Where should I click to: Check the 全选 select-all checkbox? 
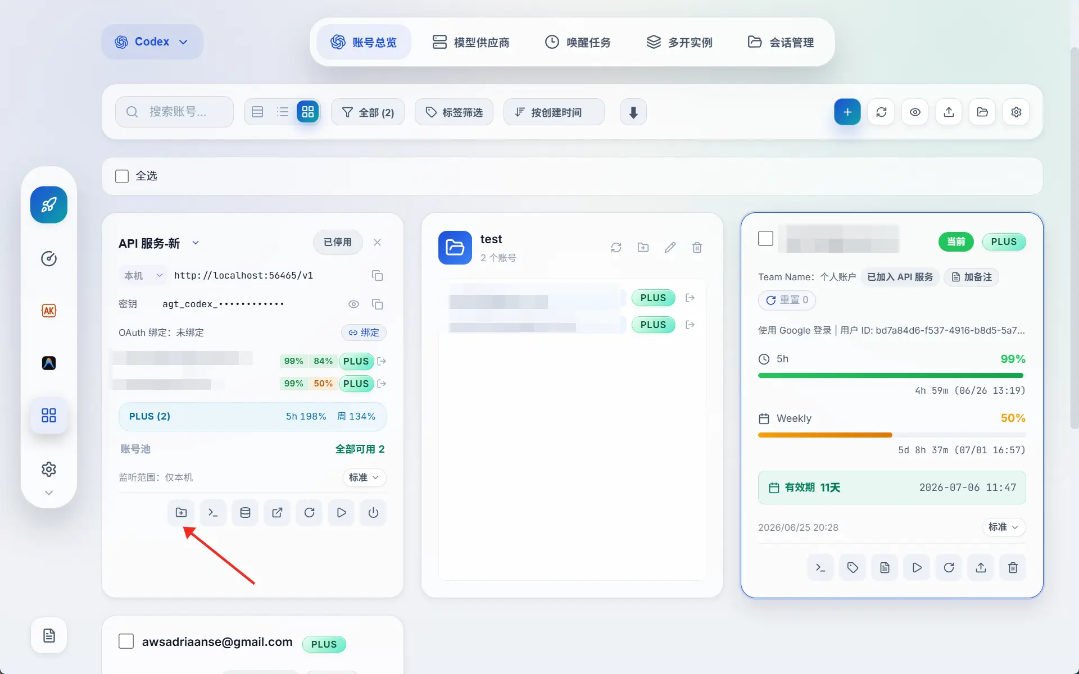click(x=122, y=176)
